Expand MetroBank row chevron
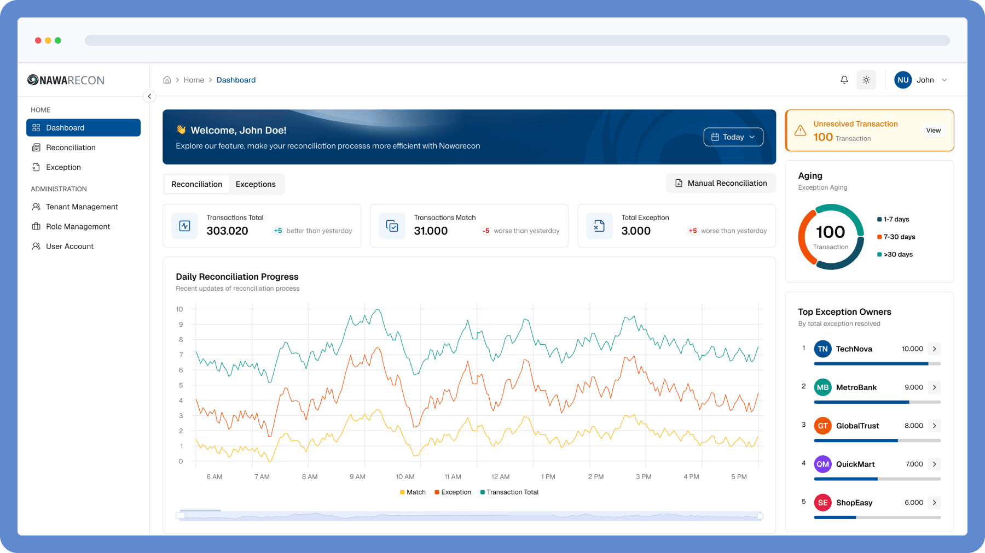985x553 pixels. (x=934, y=387)
